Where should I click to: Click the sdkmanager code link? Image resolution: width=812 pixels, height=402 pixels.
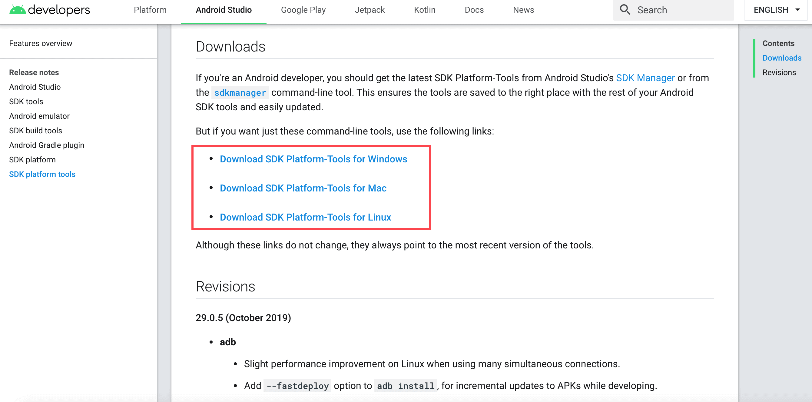[240, 93]
